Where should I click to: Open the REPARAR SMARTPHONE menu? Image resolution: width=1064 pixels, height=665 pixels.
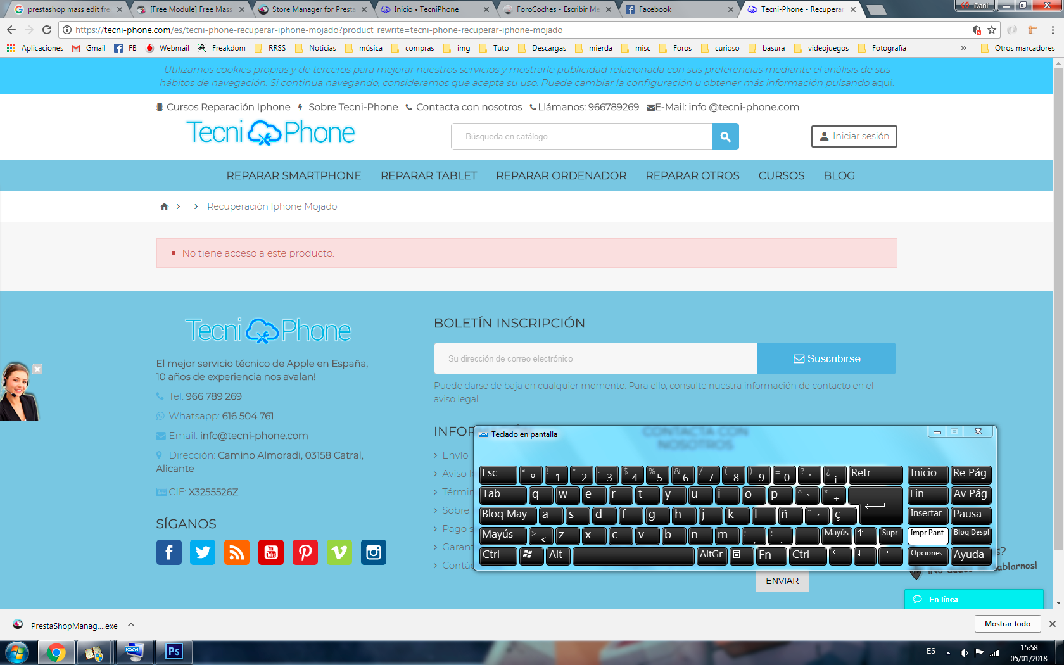[x=294, y=175]
